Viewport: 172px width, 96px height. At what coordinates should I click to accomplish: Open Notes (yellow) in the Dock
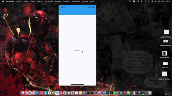tap(80, 93)
